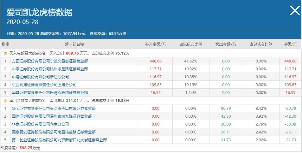
Task: Select sell amount 26.11 in 国泰君安 row
Action: coord(226,132)
